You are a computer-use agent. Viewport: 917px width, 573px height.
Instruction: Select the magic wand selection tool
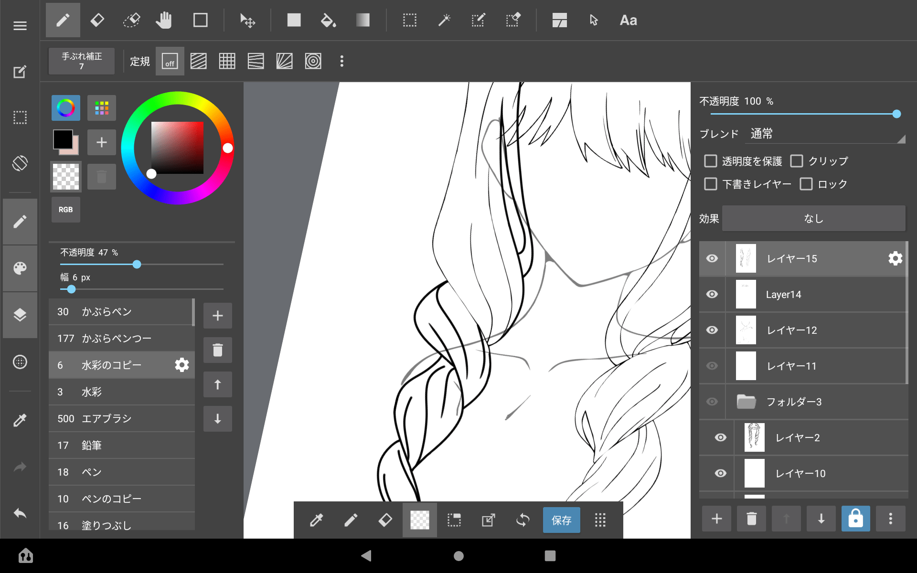click(444, 20)
